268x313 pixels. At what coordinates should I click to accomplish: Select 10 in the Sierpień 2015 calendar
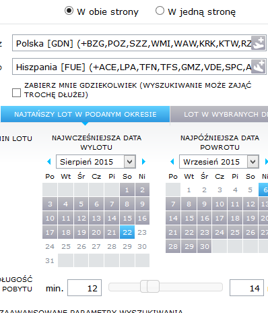click(x=50, y=218)
